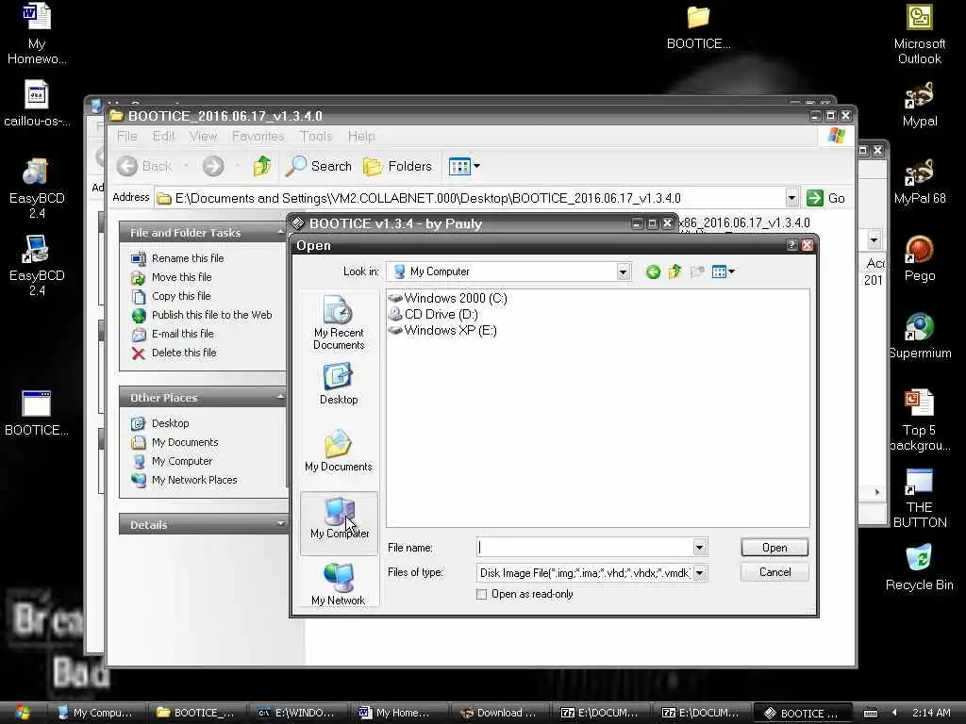Click Publish this file to the Web
The image size is (966, 724).
(212, 315)
